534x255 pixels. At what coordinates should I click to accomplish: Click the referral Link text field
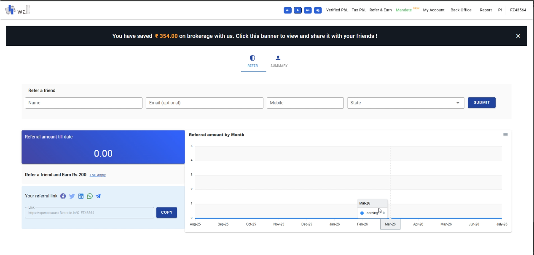[x=89, y=212]
